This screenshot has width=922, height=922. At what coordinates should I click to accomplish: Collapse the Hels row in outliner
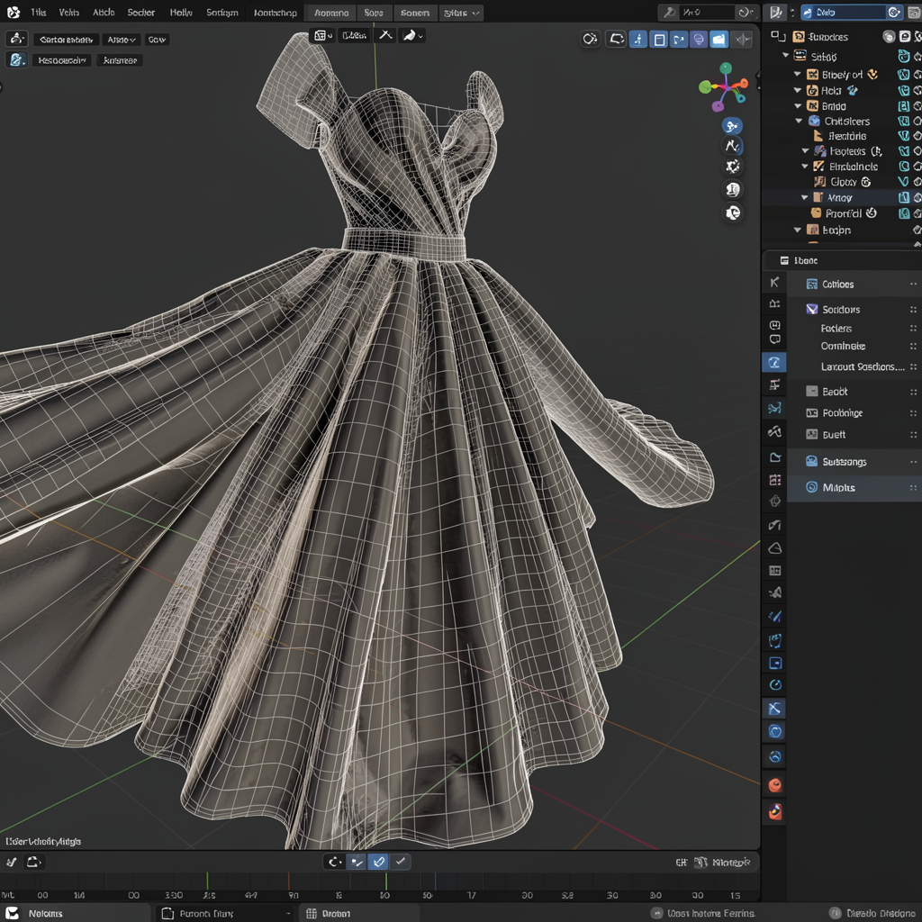click(x=798, y=91)
